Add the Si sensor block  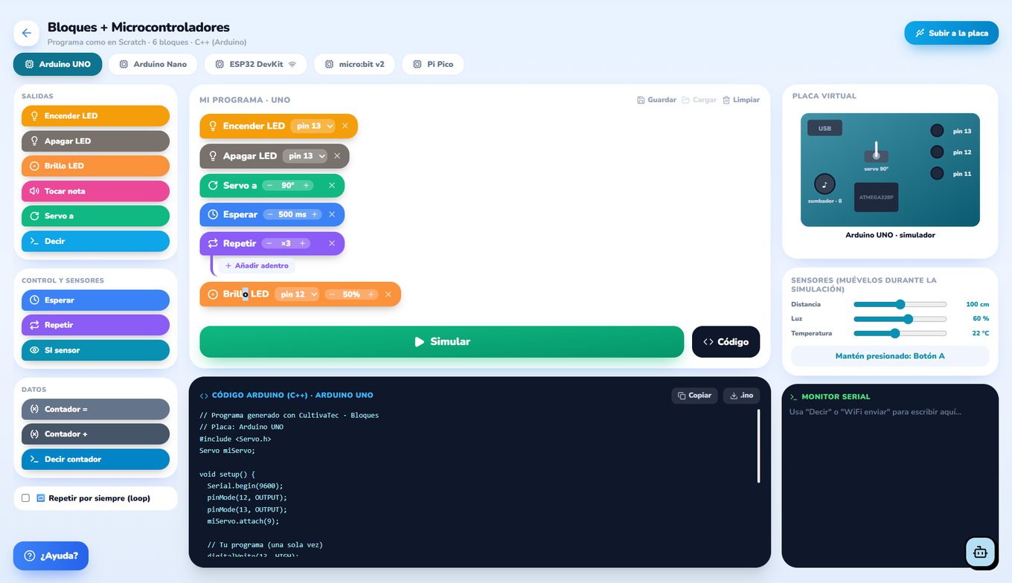[95, 350]
